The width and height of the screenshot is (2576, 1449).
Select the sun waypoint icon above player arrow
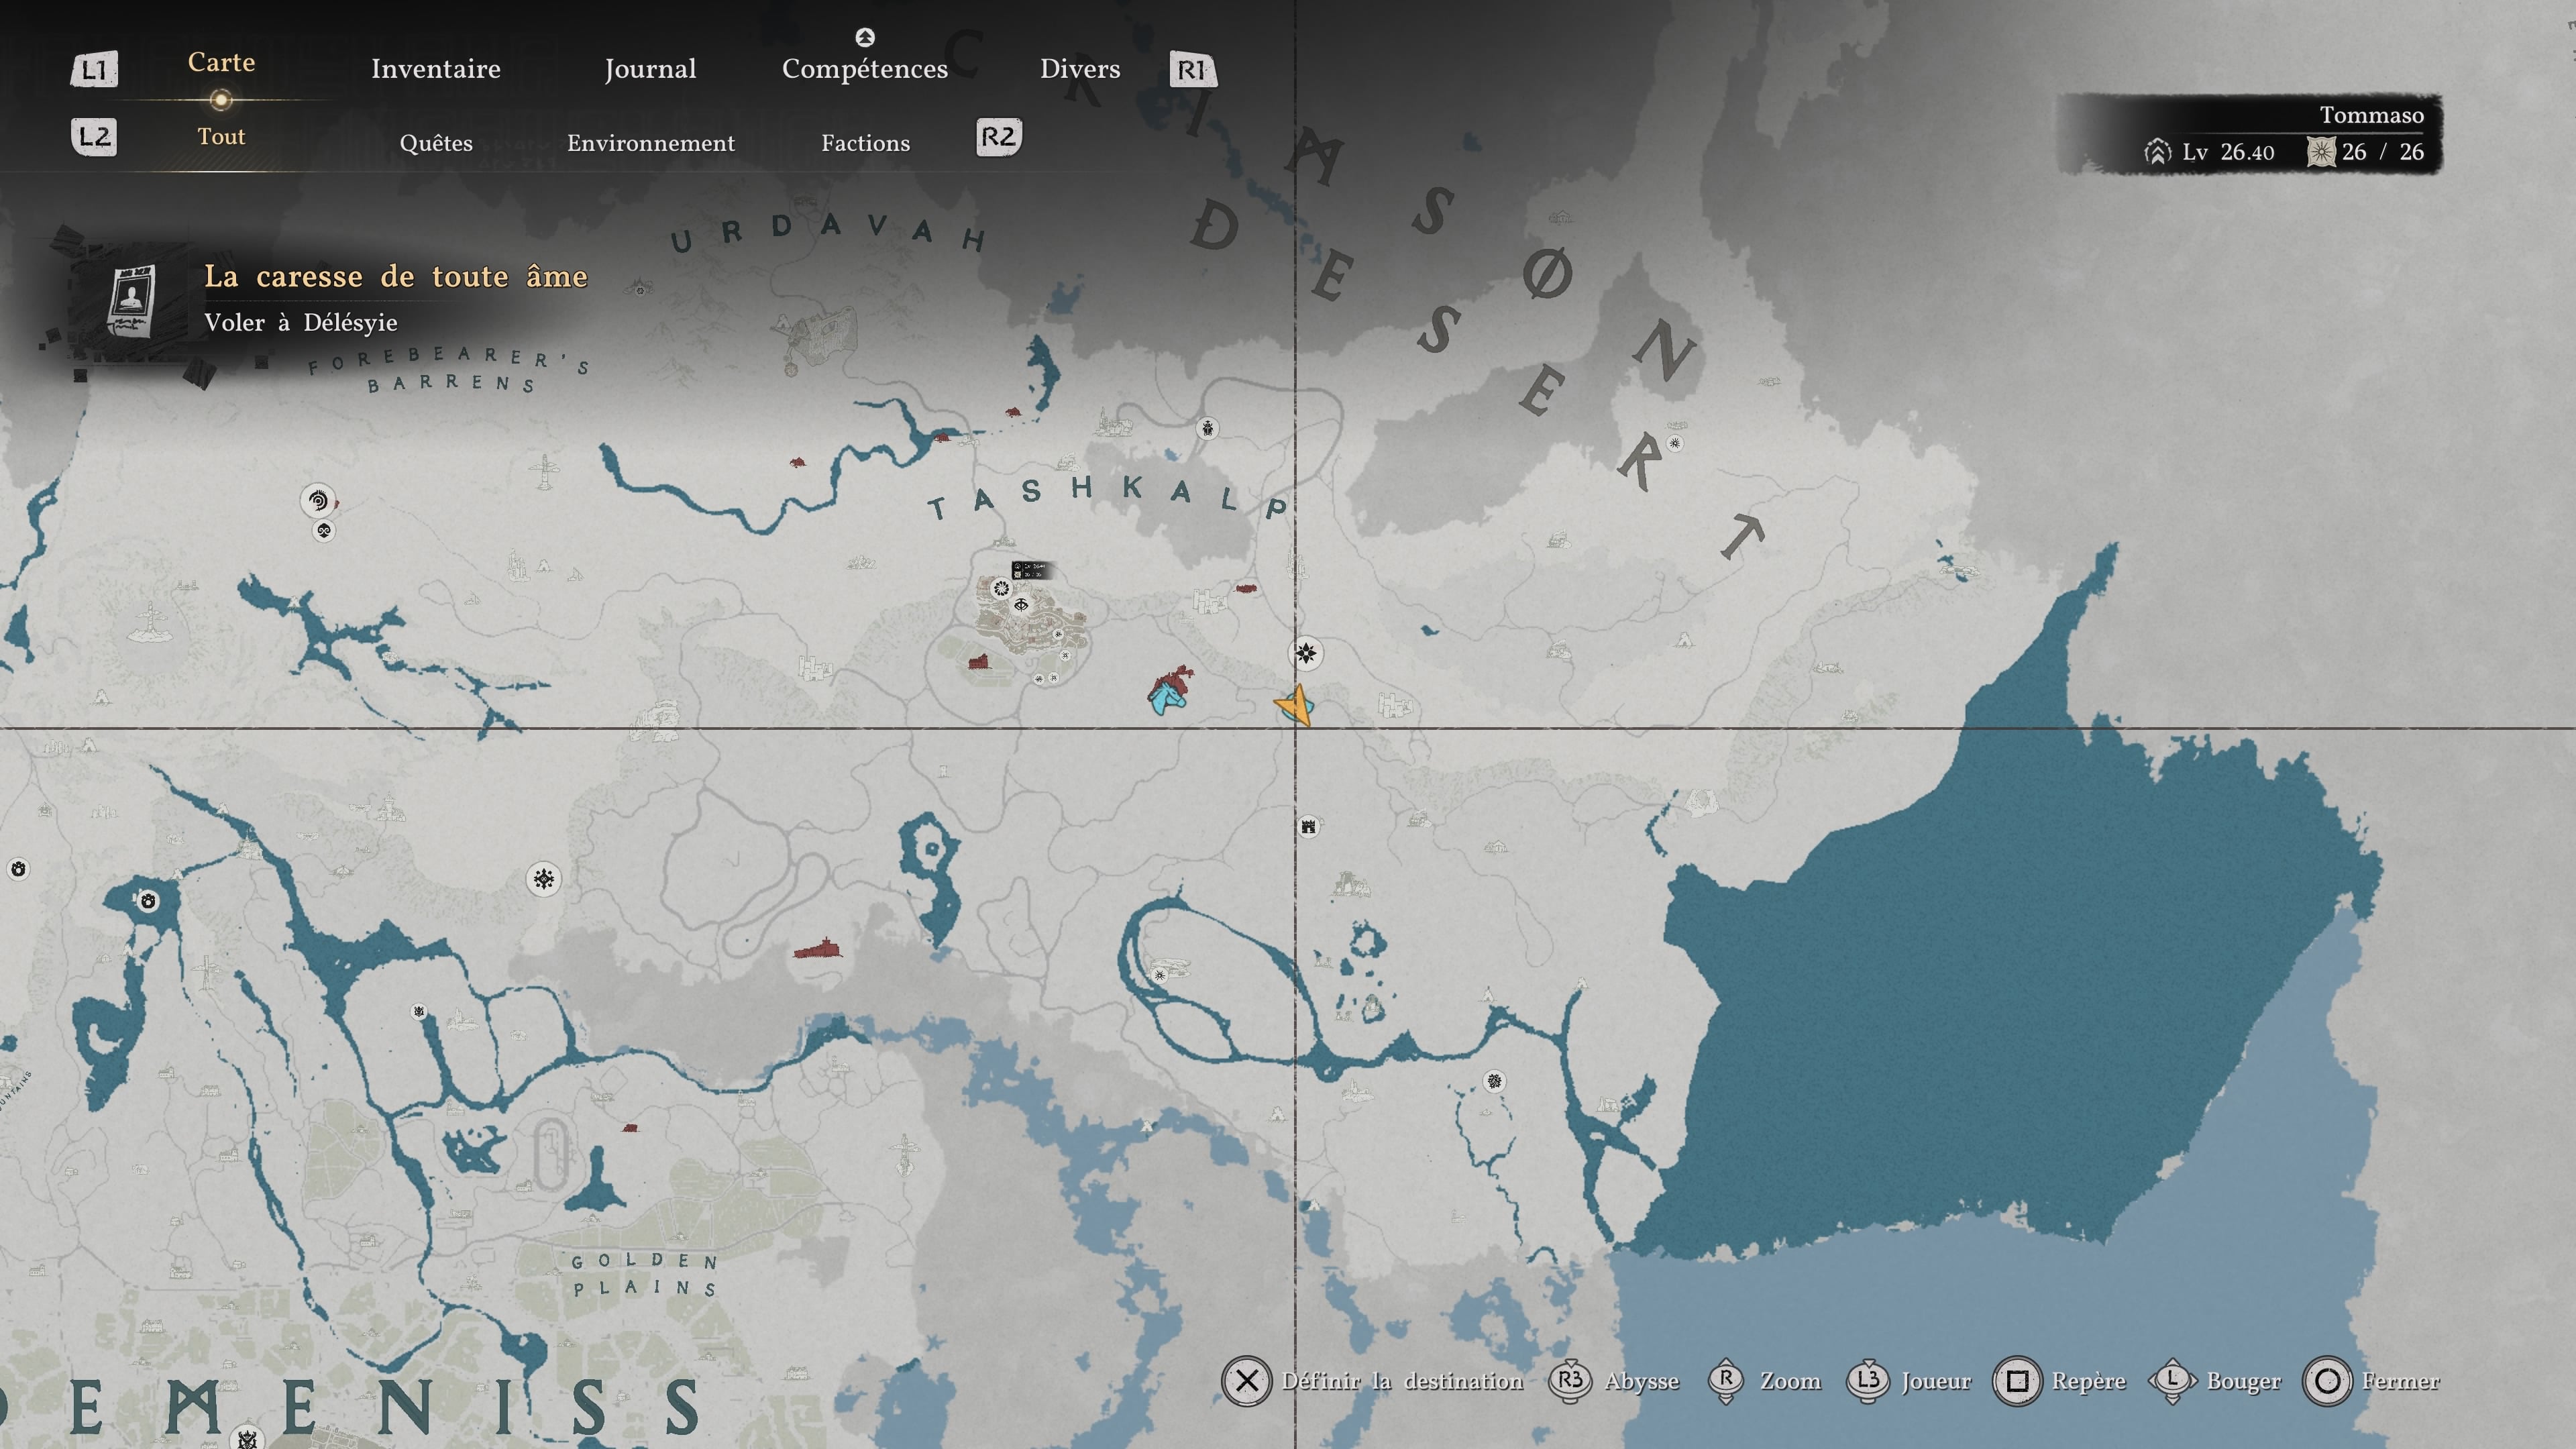[1305, 654]
